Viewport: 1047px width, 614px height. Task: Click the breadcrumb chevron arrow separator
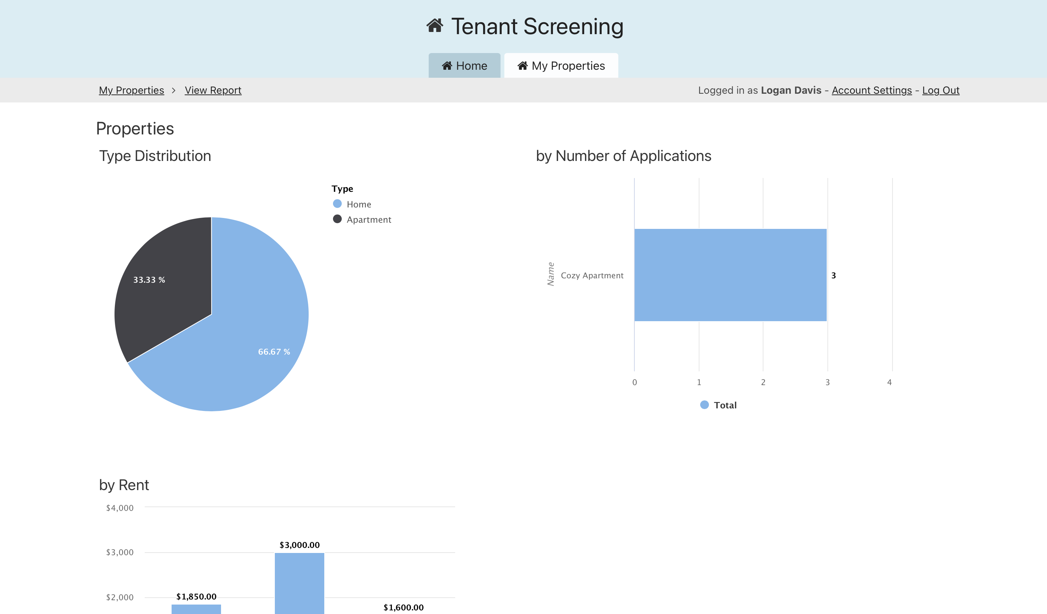point(174,90)
